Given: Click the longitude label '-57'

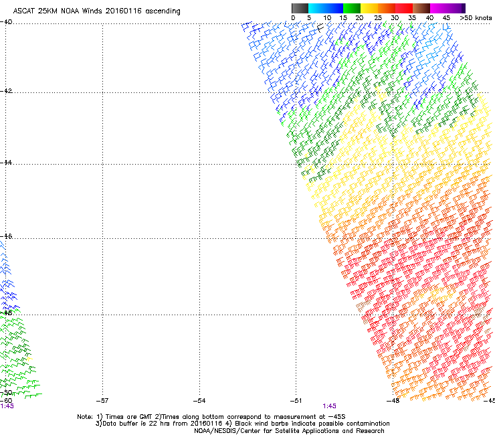Looking at the screenshot, I should click(102, 401).
